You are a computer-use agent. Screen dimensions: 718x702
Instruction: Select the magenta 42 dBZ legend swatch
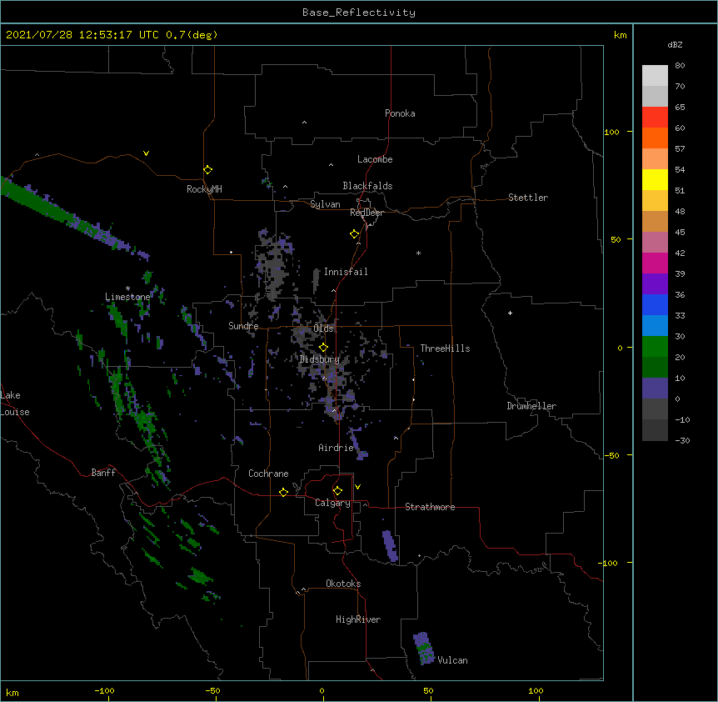point(655,263)
